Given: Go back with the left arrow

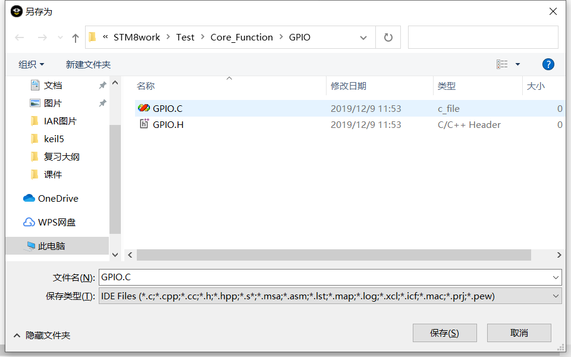Looking at the screenshot, I should pyautogui.click(x=20, y=37).
